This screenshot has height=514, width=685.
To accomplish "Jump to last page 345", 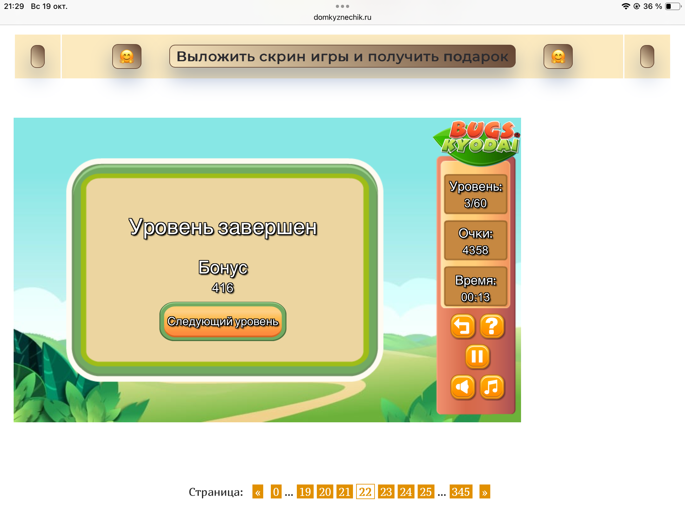I will pos(461,492).
